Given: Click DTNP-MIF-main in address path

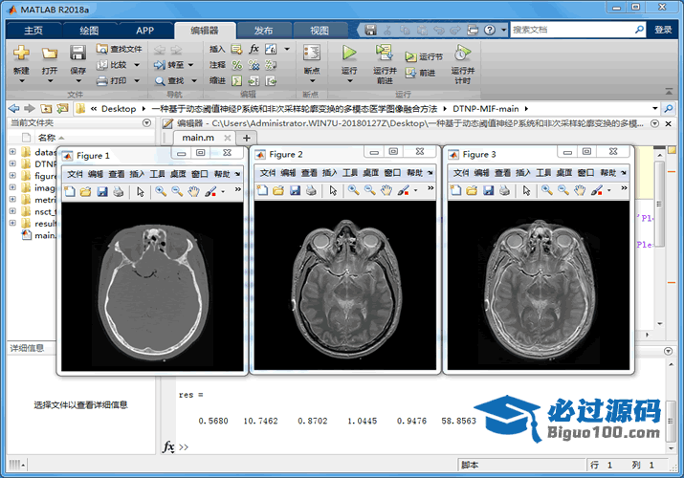Looking at the screenshot, I should click(486, 108).
